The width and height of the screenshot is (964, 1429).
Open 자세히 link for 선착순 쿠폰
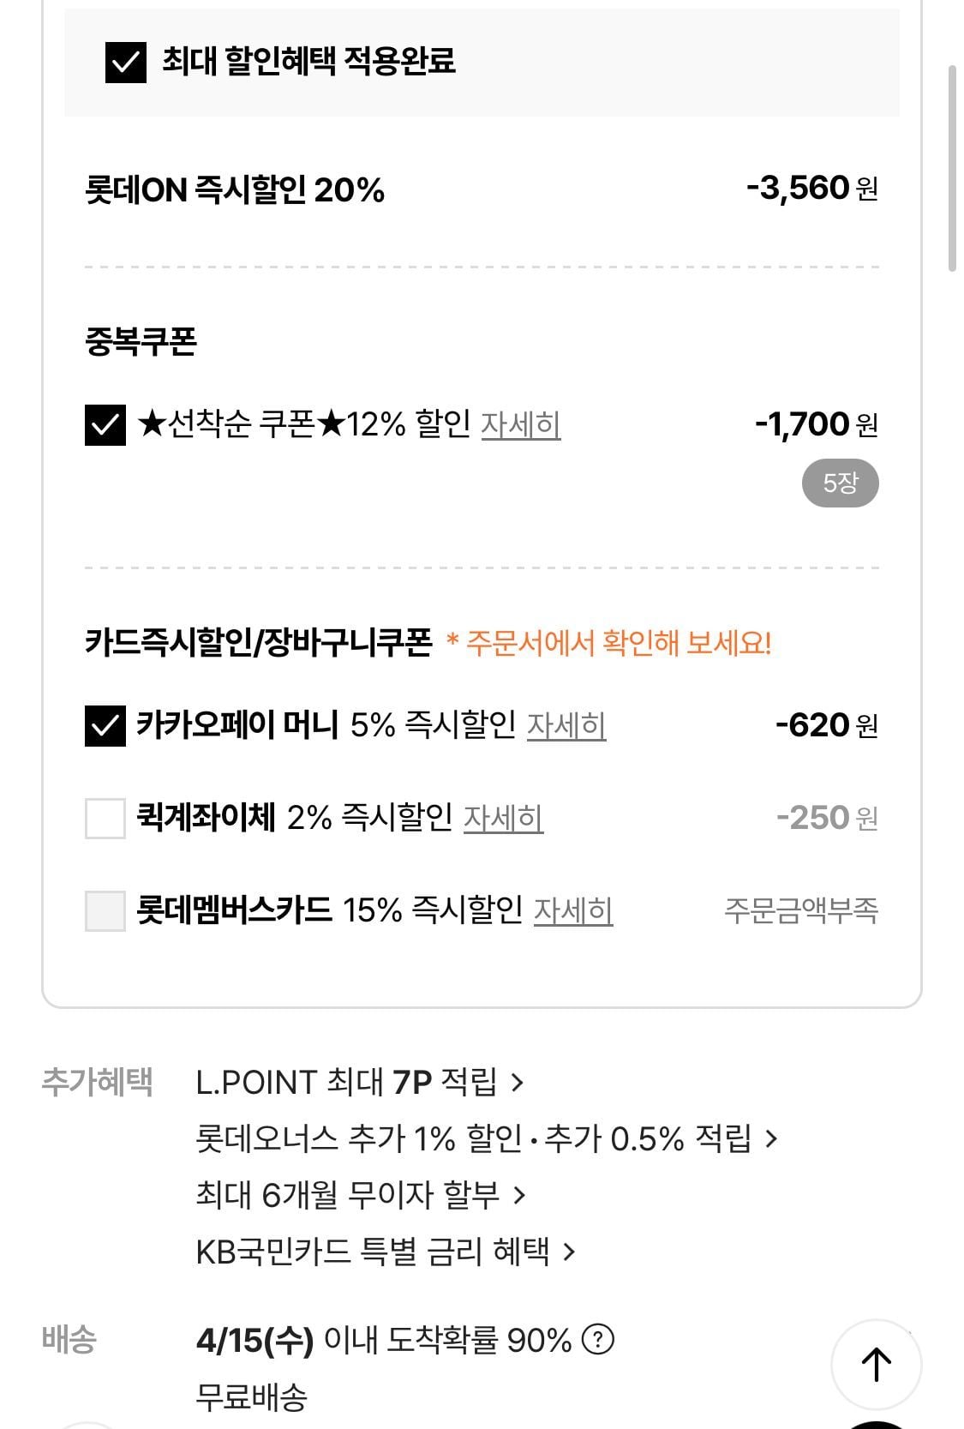[520, 424]
